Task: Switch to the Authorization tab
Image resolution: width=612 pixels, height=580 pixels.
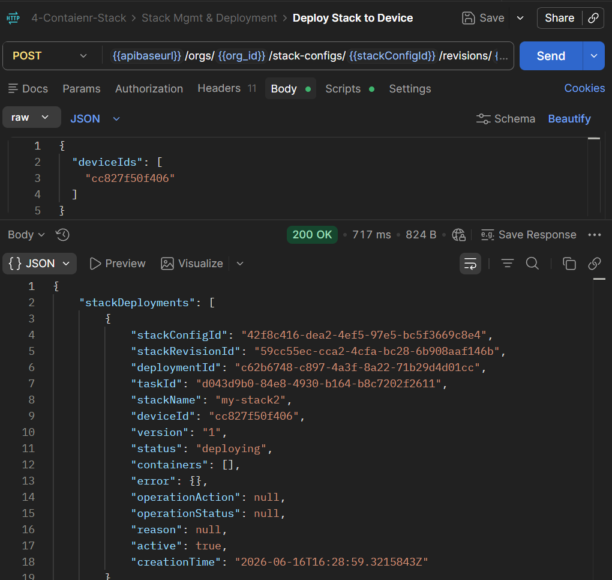Action: click(x=149, y=89)
